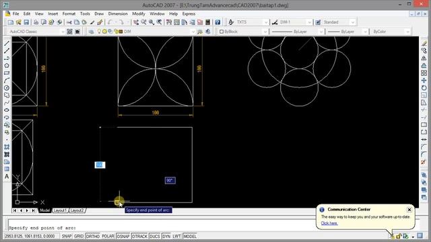Select the Rotate tool in Modify toolbar
Image resolution: width=431 pixels, height=242 pixels.
[424, 88]
